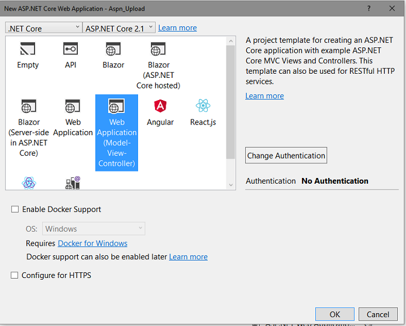This screenshot has height=326, width=406.
Task: Click Learn more link beside version dropdown
Action: point(177,28)
